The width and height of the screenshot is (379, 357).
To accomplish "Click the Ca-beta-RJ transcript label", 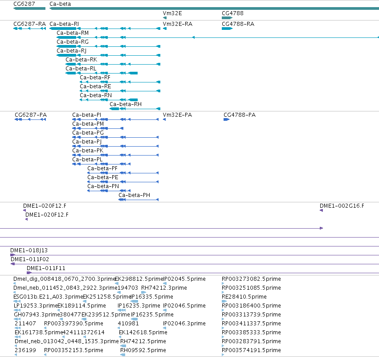I will coord(71,50).
